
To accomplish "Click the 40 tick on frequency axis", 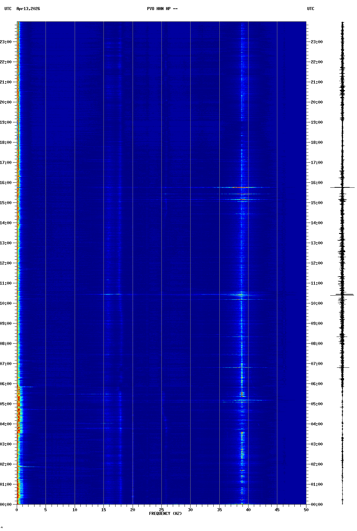I will [248, 510].
